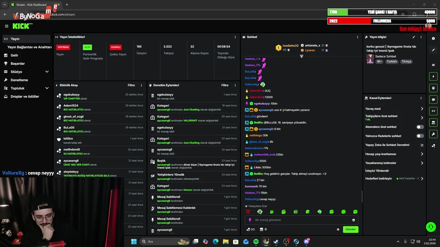Click the Türkçe language chip

pos(406,61)
